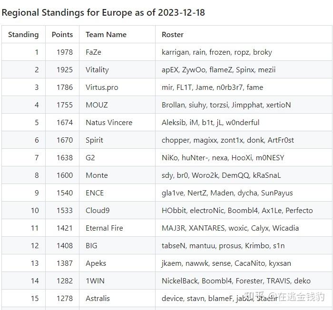The image size is (333, 310).
Task: Click the Points column header
Action: [x=62, y=34]
